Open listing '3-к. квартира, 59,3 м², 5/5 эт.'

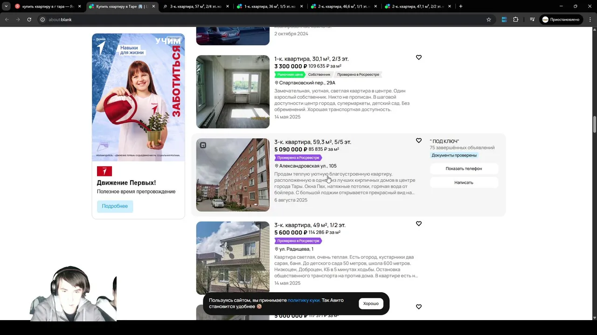click(312, 142)
